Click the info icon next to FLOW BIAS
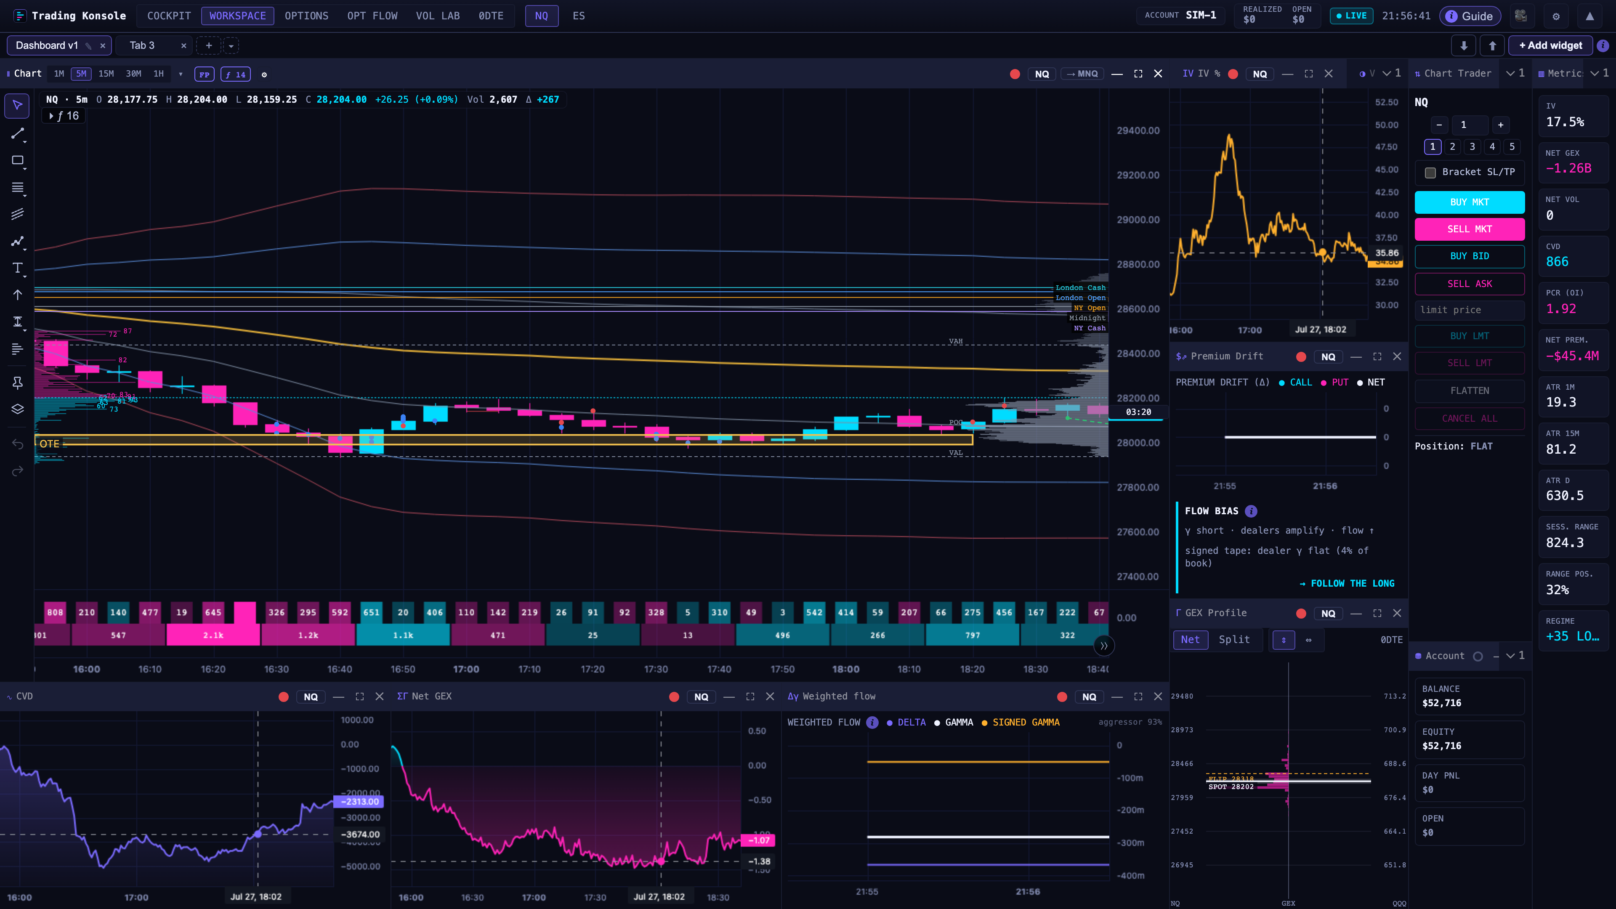 pyautogui.click(x=1251, y=511)
